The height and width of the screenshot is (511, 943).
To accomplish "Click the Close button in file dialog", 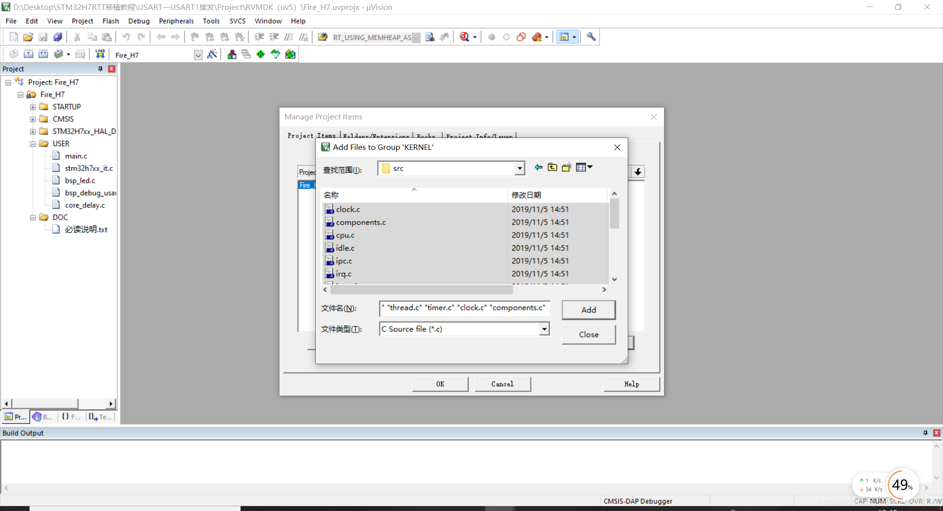I will click(x=588, y=334).
